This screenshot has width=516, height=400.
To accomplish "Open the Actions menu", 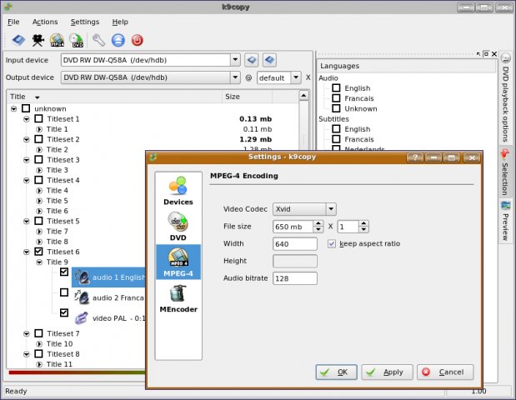I will point(45,21).
